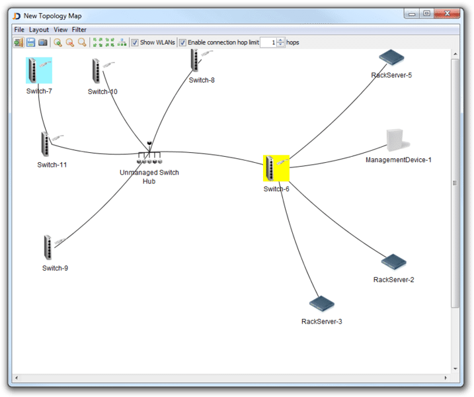Increase the hop limit with up arrow
This screenshot has height=397, width=474.
click(x=281, y=40)
